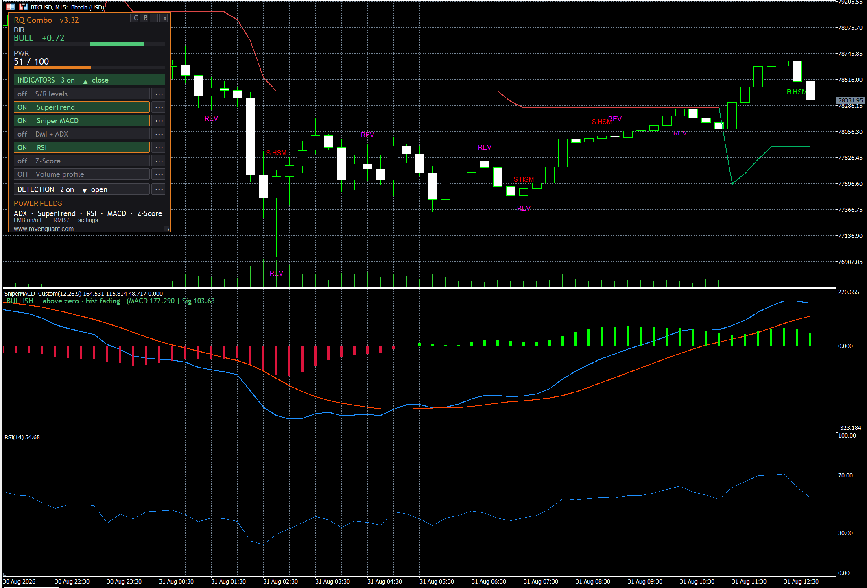Viewport: 867px width, 588px height.
Task: Click the B HSM signal marker
Action: (797, 92)
